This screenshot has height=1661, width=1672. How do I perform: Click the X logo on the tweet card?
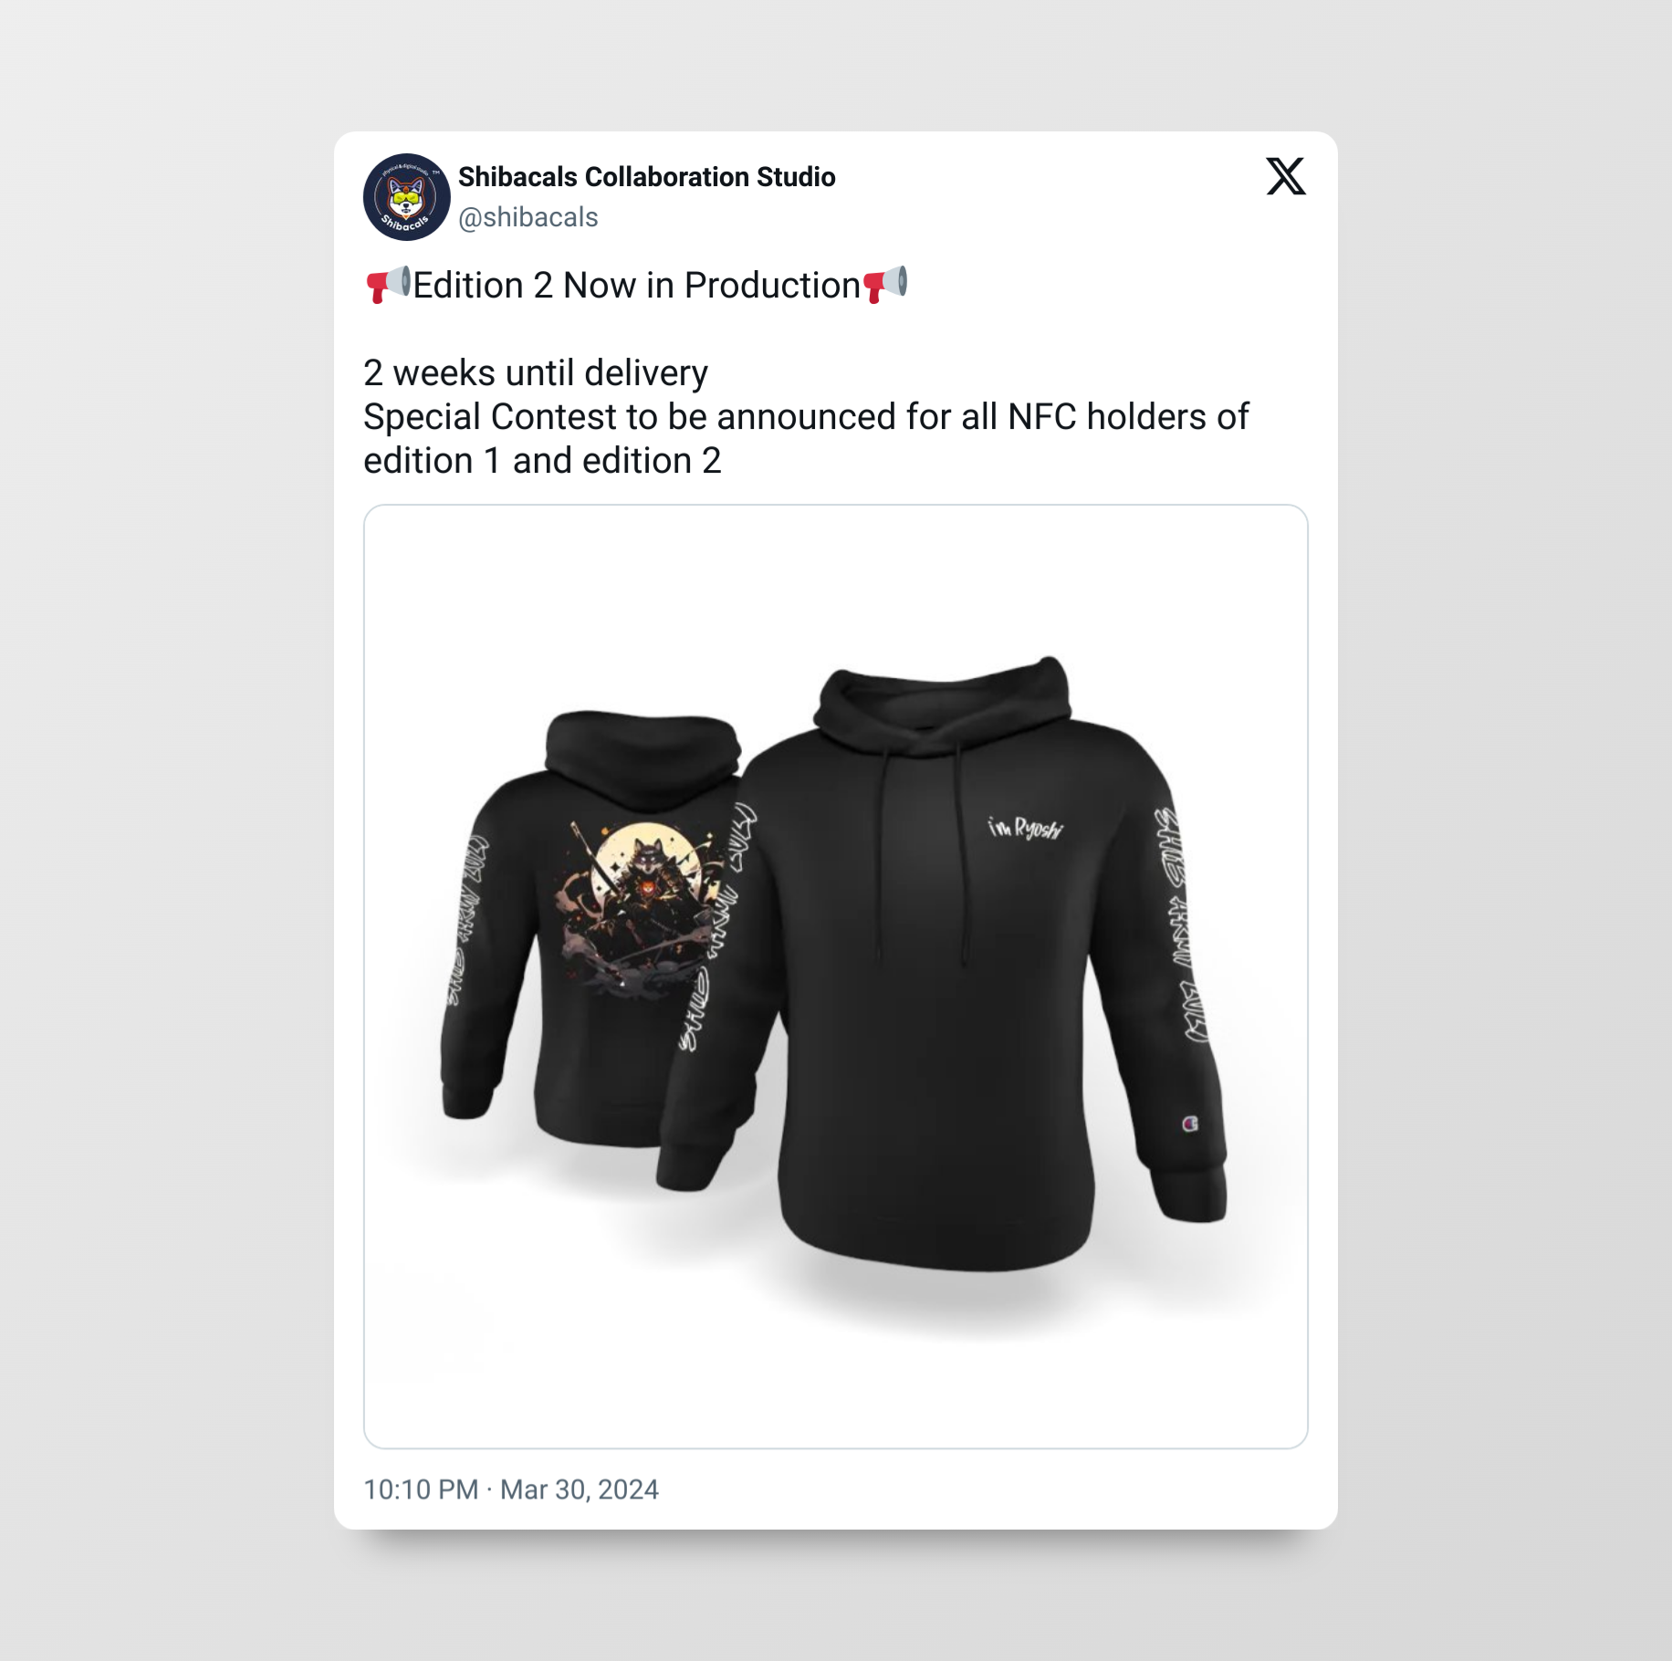coord(1286,176)
